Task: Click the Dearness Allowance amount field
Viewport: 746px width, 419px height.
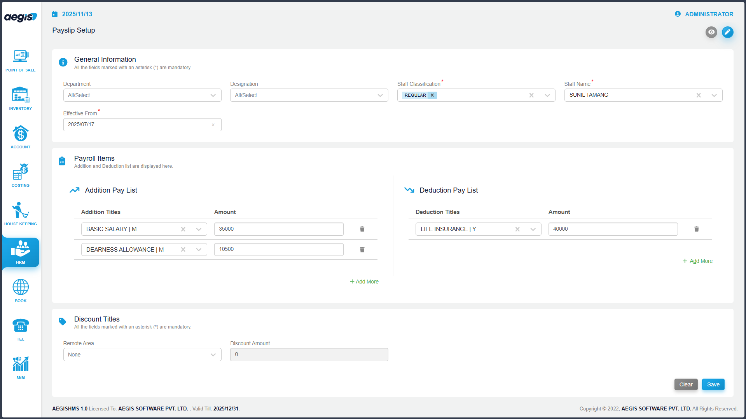Action: [x=278, y=249]
